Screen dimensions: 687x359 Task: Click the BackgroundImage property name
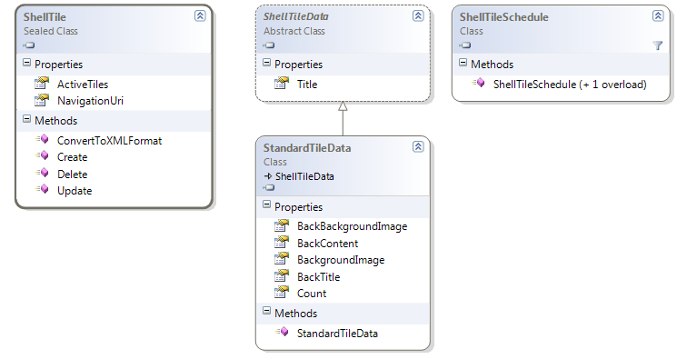tap(341, 260)
